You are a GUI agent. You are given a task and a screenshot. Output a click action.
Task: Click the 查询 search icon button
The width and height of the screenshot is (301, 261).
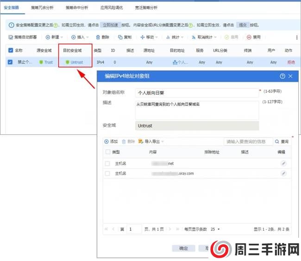pyautogui.click(x=278, y=142)
